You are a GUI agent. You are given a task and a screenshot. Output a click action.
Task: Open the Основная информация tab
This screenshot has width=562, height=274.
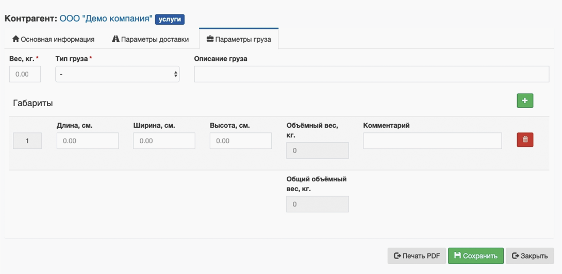54,39
